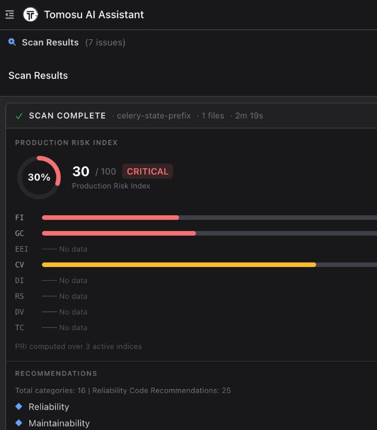Click the DV index label
The width and height of the screenshot is (377, 430).
(x=19, y=312)
